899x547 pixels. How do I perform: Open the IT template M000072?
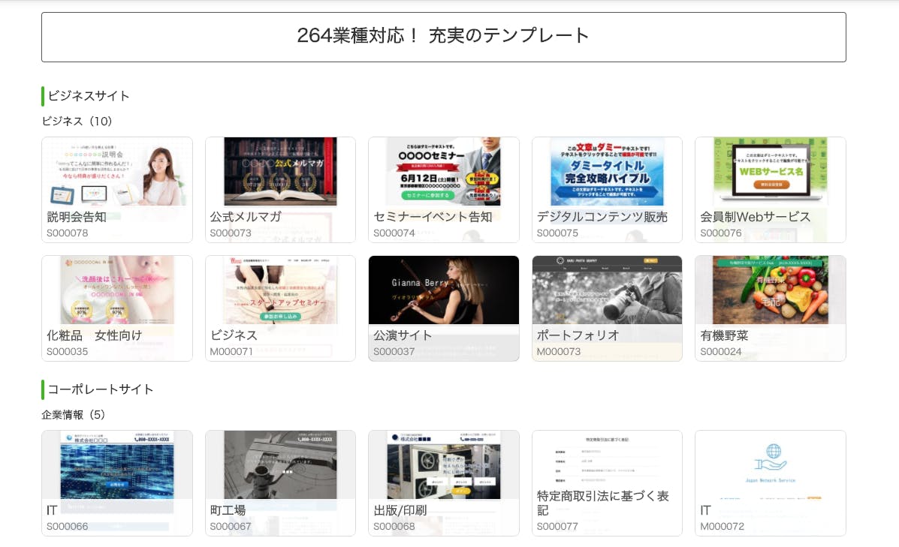pyautogui.click(x=770, y=482)
